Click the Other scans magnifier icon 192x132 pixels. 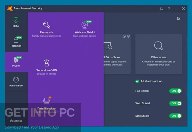click(158, 46)
